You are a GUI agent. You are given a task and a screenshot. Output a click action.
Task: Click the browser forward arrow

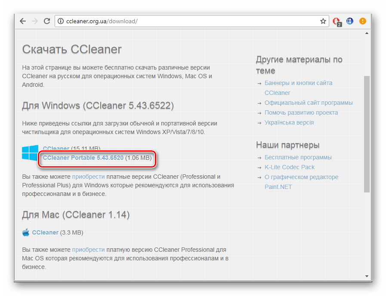(35, 21)
